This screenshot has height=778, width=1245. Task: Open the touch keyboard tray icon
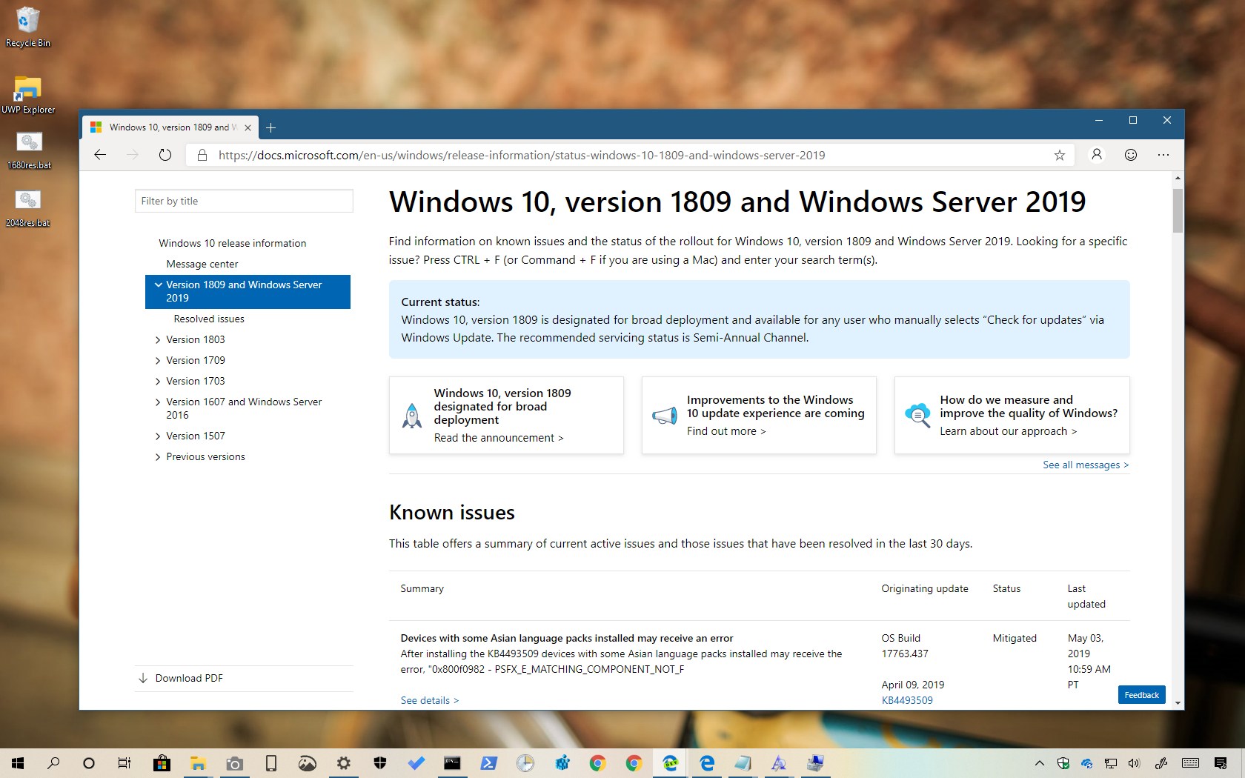point(1190,762)
